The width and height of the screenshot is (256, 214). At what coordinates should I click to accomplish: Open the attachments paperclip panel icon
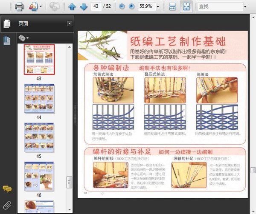pyautogui.click(x=7, y=205)
